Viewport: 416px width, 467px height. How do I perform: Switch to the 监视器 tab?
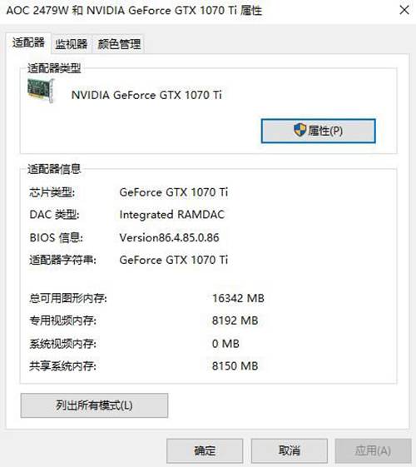(x=72, y=44)
